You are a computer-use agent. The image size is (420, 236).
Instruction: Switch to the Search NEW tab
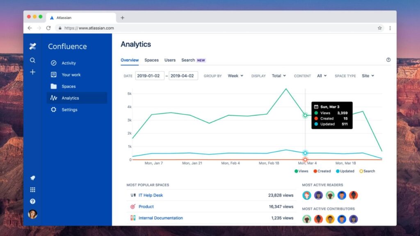[194, 60]
